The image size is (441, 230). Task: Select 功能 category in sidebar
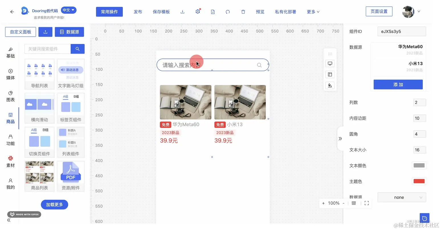pos(11,140)
